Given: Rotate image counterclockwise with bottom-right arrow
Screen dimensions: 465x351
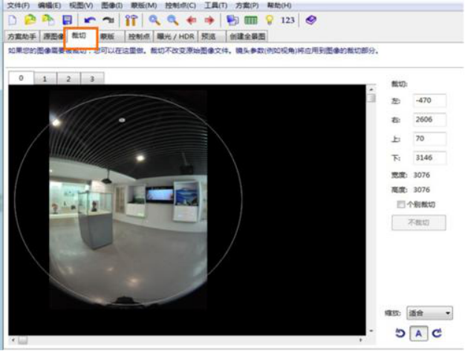Looking at the screenshot, I should coord(400,333).
